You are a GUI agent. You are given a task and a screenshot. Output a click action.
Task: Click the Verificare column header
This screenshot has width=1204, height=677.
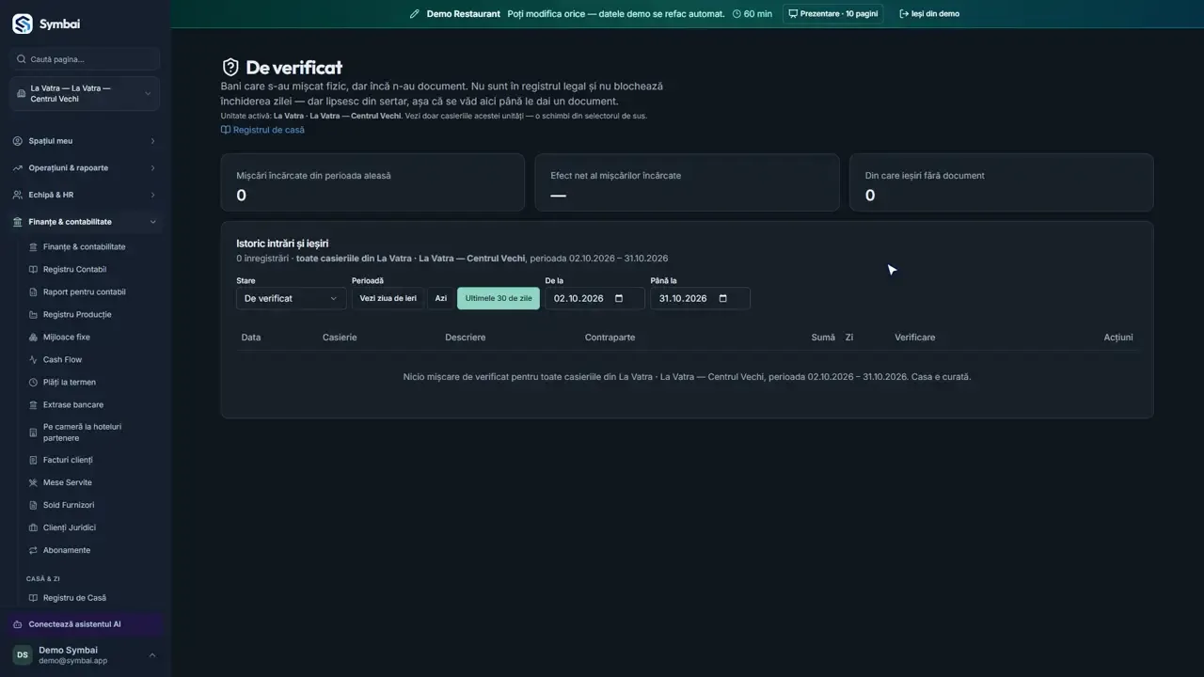tap(915, 338)
